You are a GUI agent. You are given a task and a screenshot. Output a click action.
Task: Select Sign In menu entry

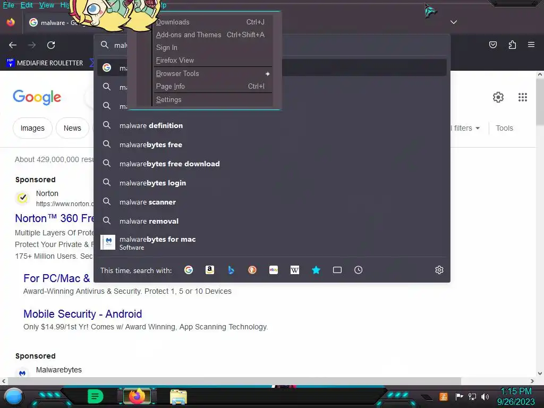click(212, 47)
